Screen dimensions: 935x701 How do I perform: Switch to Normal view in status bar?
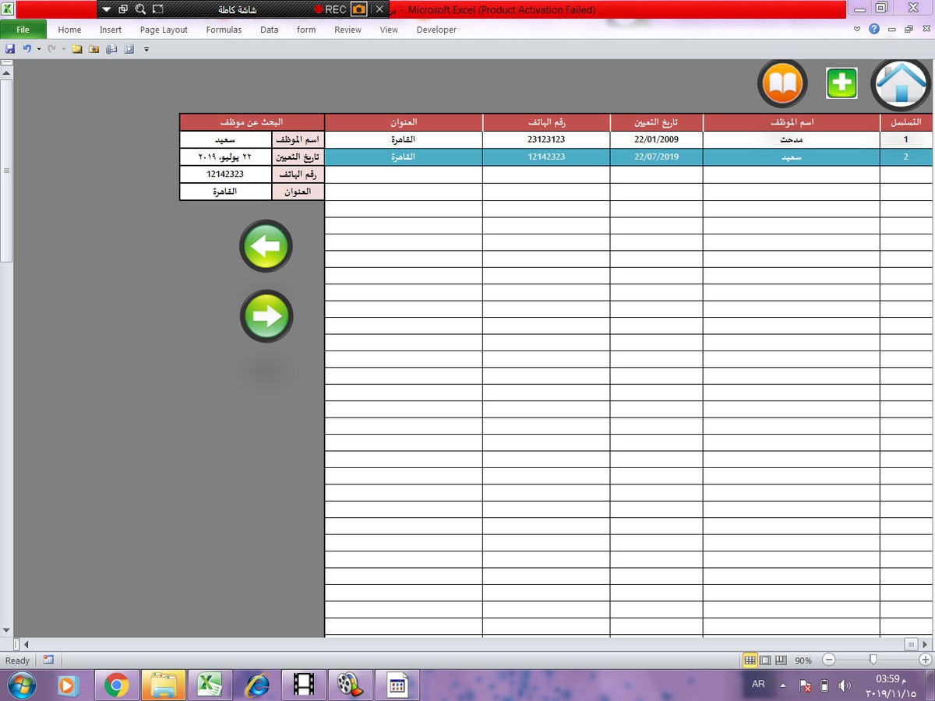click(750, 660)
